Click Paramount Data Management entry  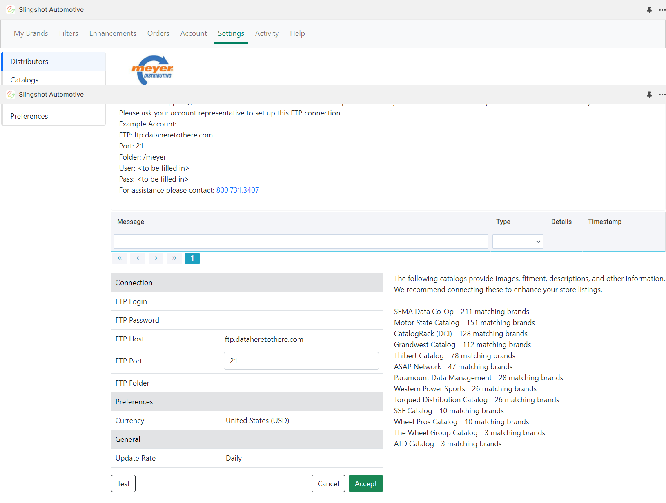(x=479, y=378)
